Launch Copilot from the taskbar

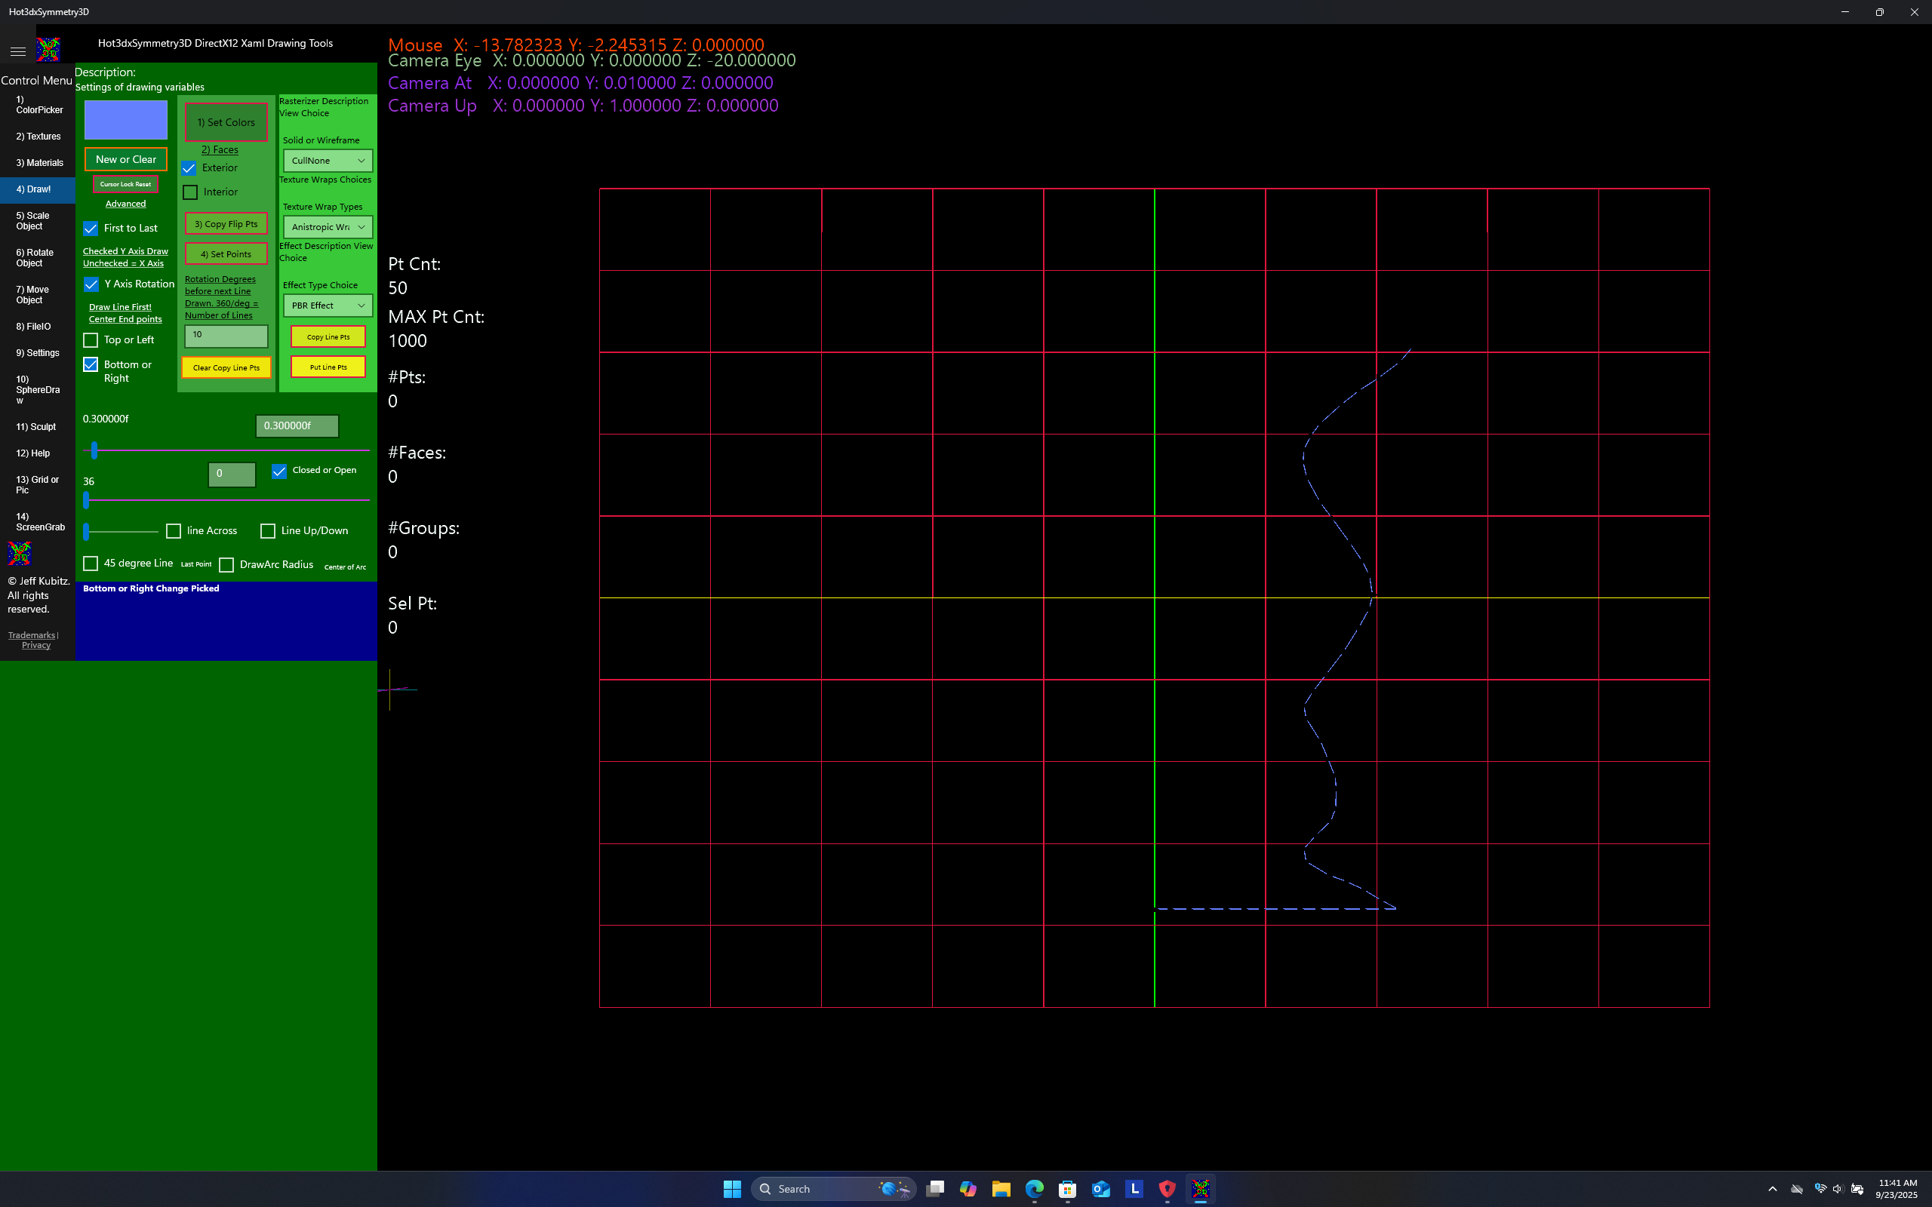(968, 1189)
